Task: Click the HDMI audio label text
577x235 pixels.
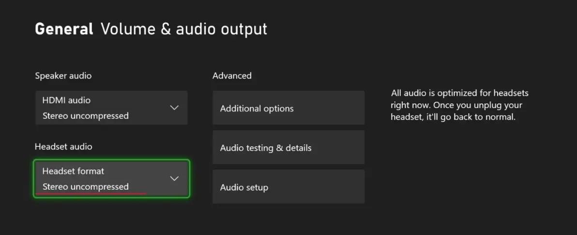Action: click(x=66, y=100)
